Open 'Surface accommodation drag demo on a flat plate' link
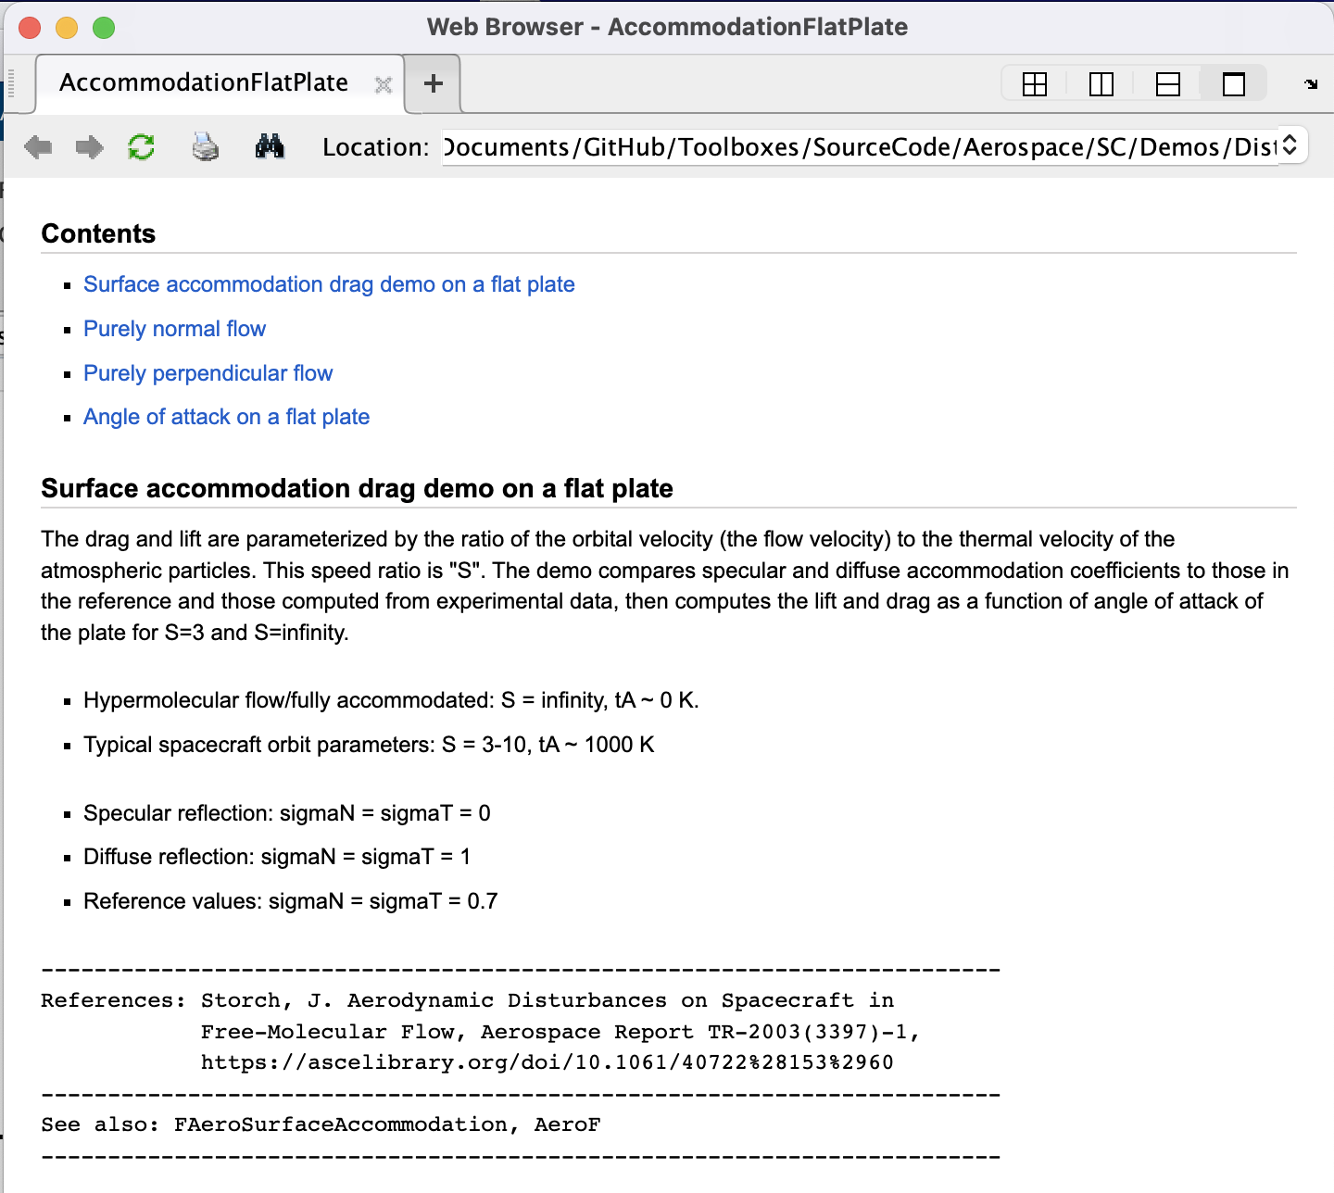This screenshot has height=1193, width=1334. coord(329,284)
